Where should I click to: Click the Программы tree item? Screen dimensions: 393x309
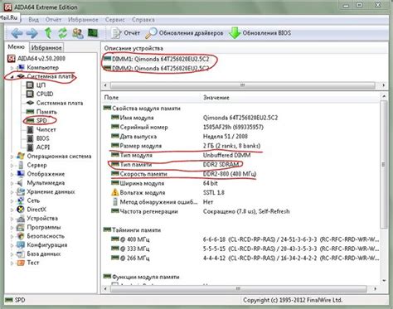click(39, 227)
